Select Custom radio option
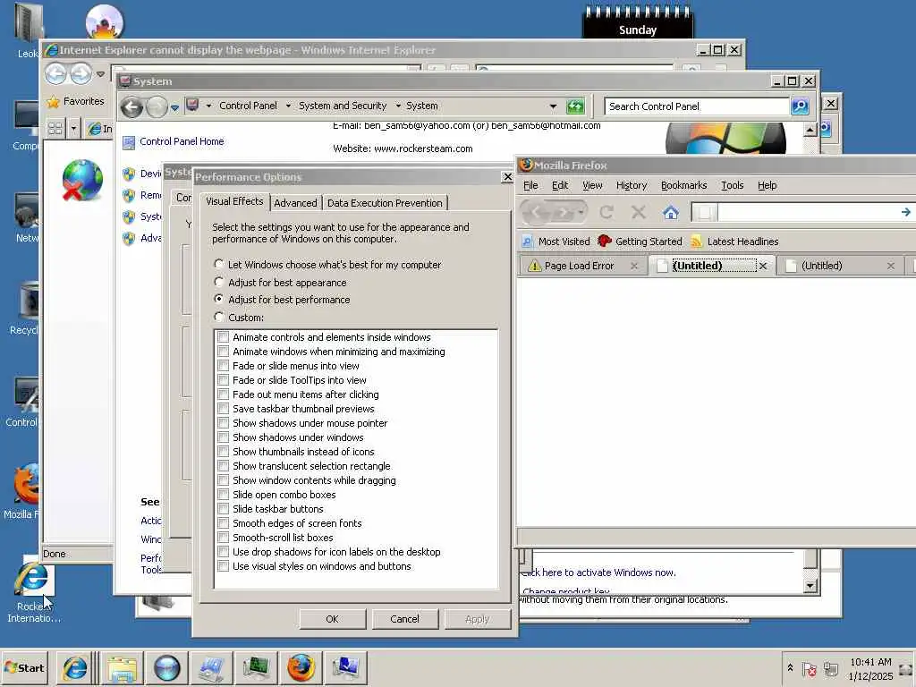 (x=219, y=317)
